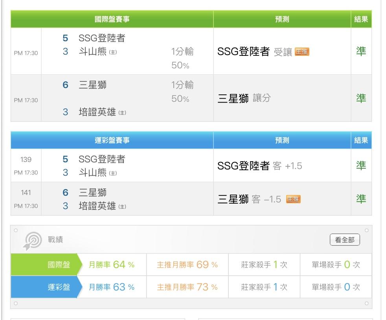Viewport: 386px width, 320px height.
Task: Click 莊家殺手 1 次 in 運彩盤 row
Action: click(264, 287)
